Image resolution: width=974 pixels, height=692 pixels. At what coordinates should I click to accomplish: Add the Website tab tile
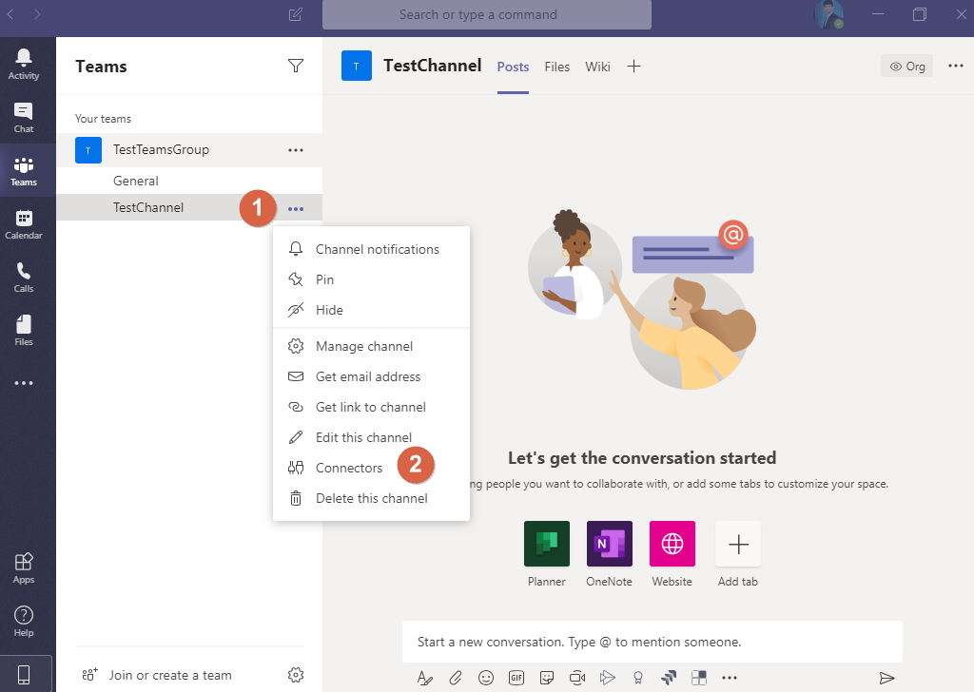click(x=672, y=544)
